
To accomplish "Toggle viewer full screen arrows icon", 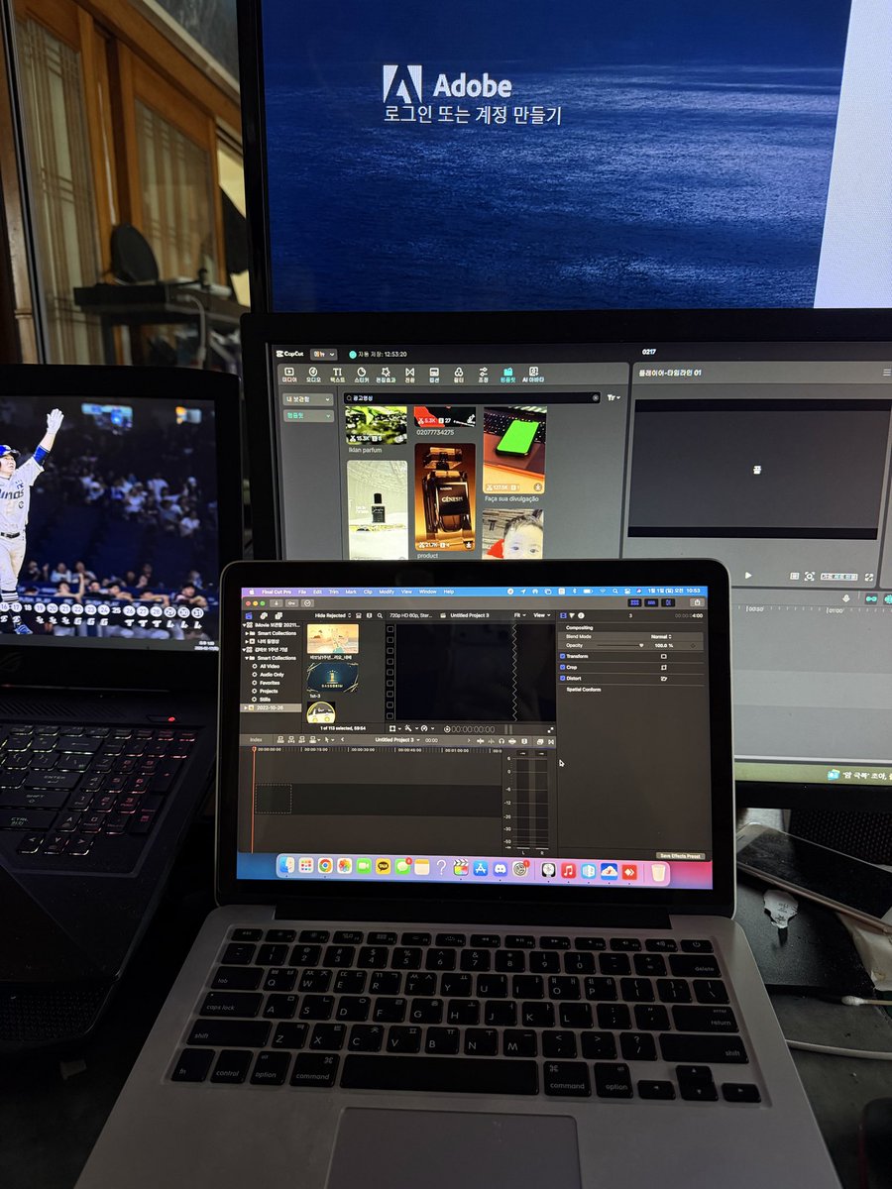I will [551, 729].
